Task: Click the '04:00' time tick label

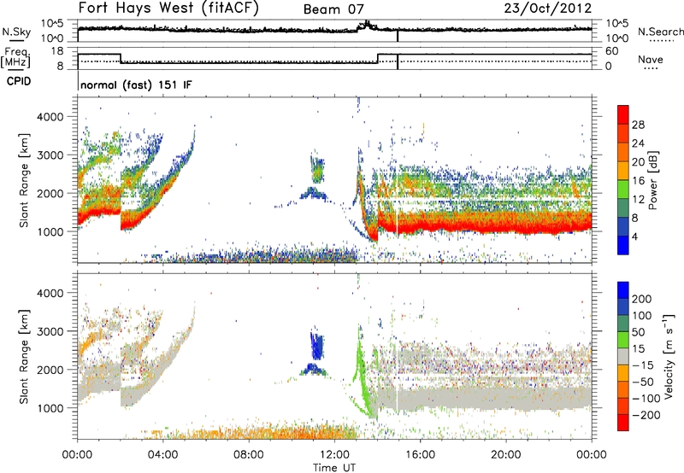Action: [x=162, y=455]
